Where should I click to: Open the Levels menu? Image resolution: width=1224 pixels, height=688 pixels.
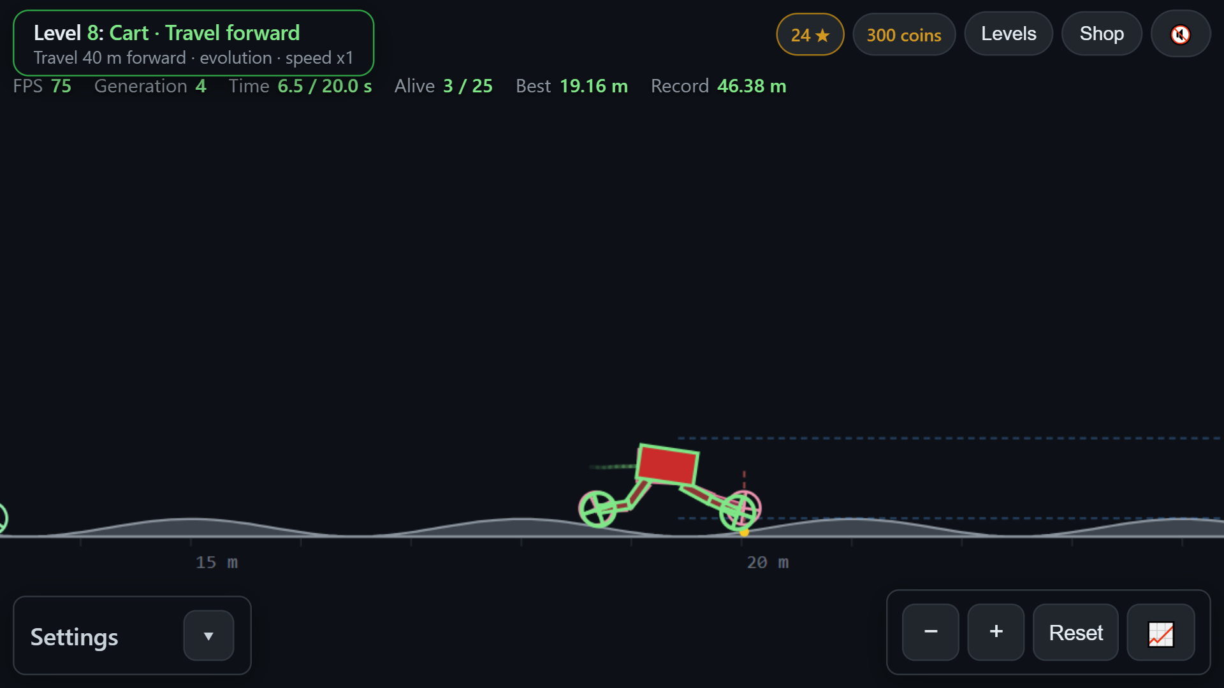(1009, 34)
